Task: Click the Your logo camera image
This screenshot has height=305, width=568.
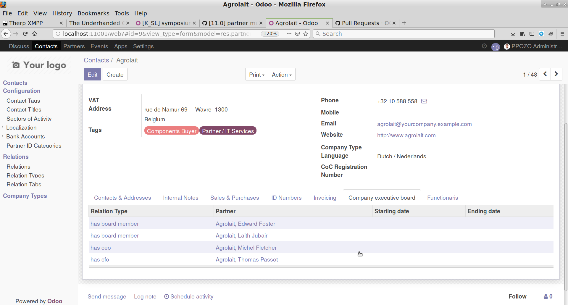Action: click(x=39, y=65)
